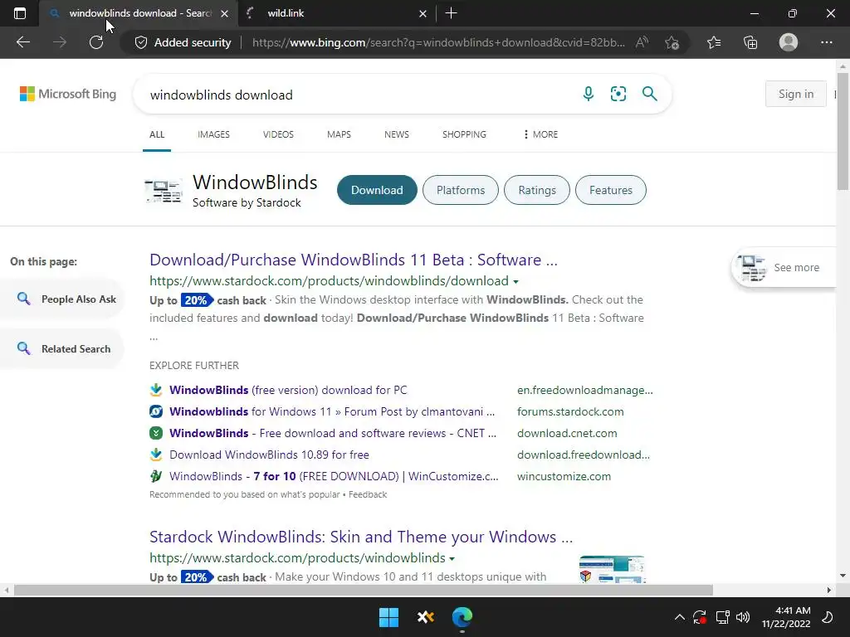The image size is (850, 637).
Task: Open the Read aloud icon in address bar
Action: click(642, 42)
